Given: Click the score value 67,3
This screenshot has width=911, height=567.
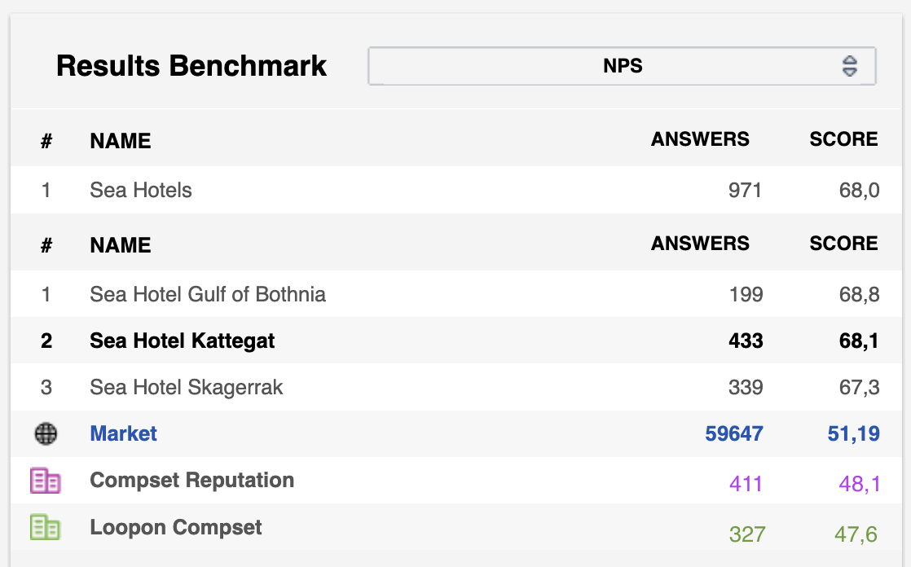Looking at the screenshot, I should [x=859, y=387].
